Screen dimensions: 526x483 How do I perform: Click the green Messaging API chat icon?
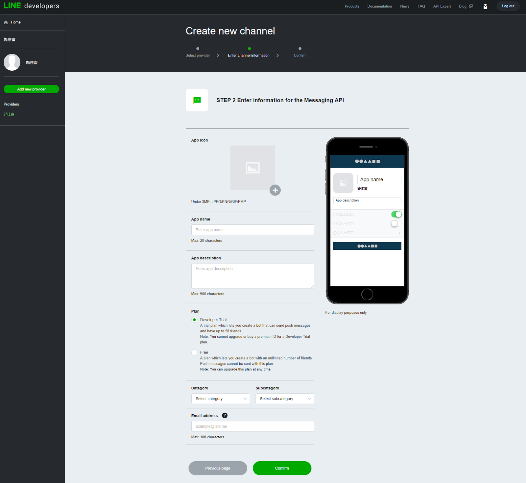(x=197, y=100)
